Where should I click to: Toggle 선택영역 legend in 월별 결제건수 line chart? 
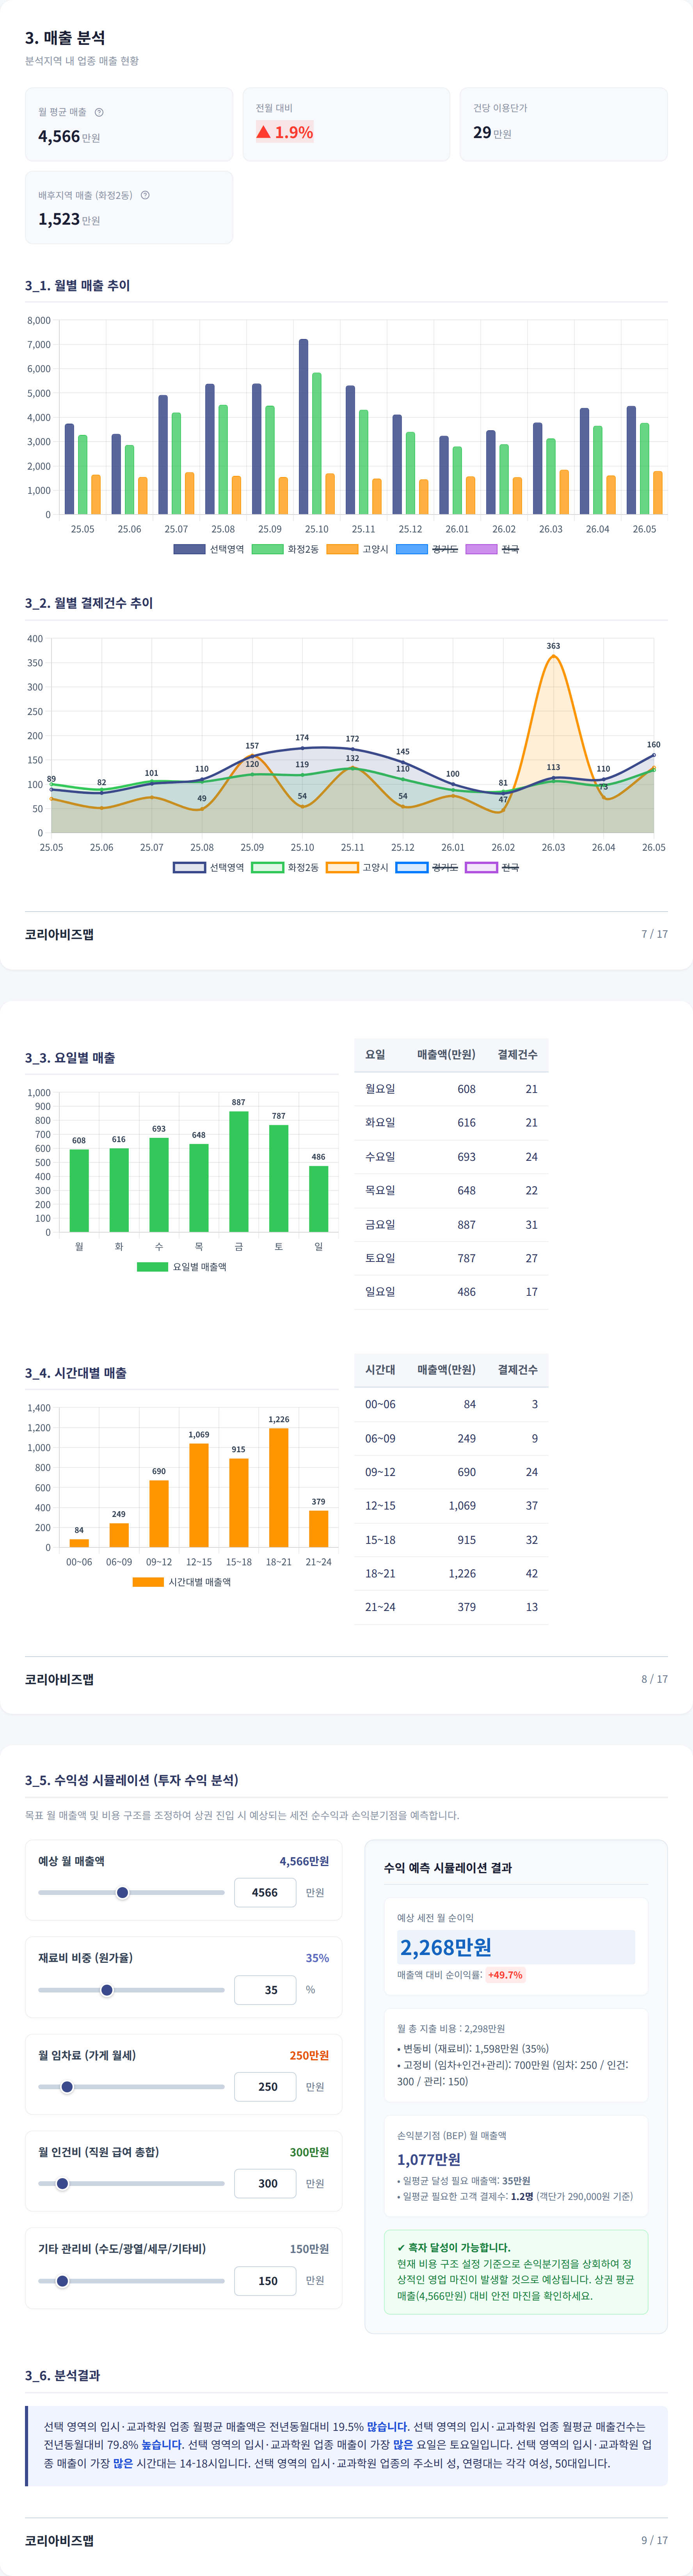tap(209, 867)
